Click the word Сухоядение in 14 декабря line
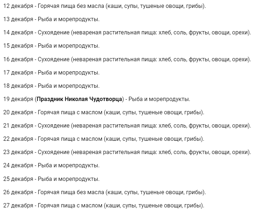 (53, 33)
